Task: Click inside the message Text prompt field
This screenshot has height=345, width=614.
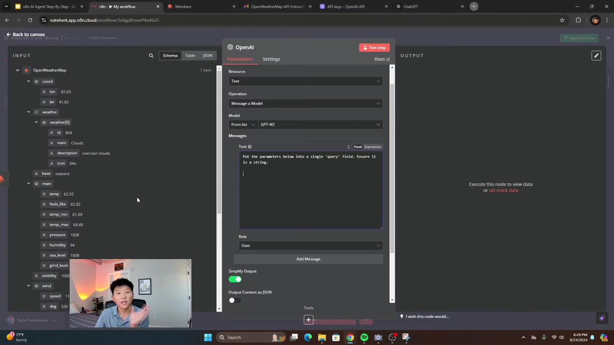Action: click(x=311, y=190)
